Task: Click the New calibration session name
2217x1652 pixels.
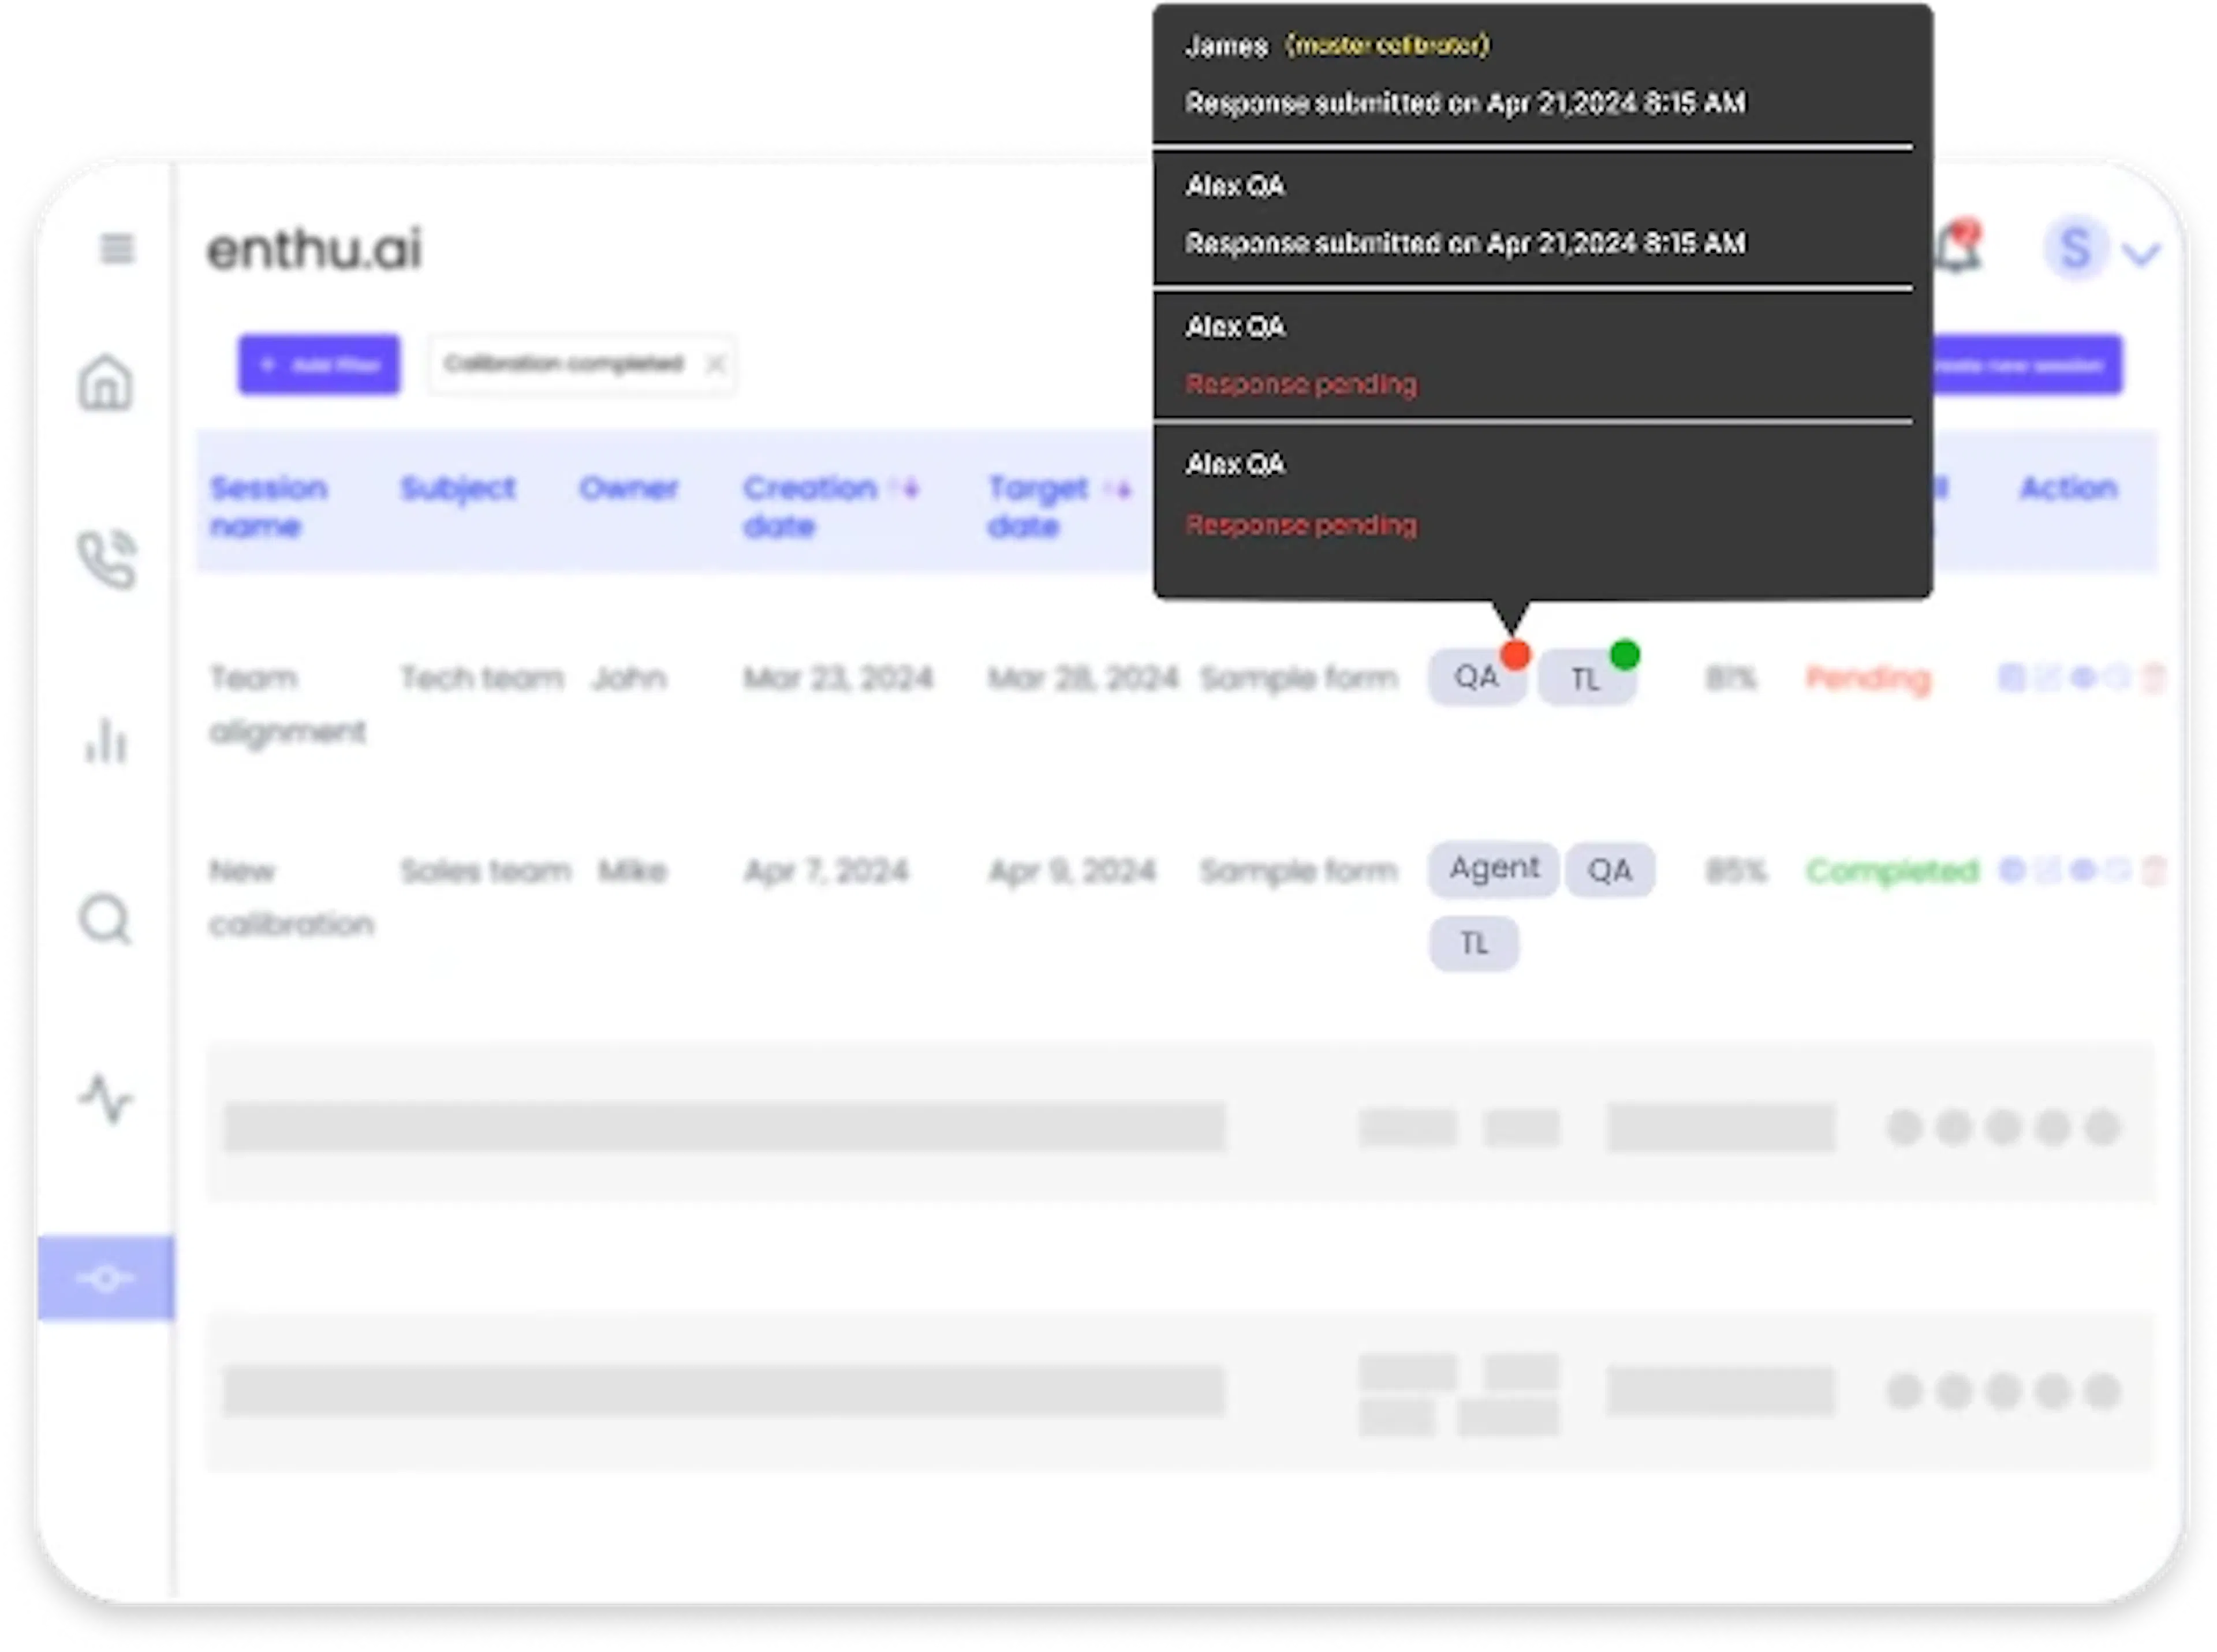Action: click(x=291, y=897)
